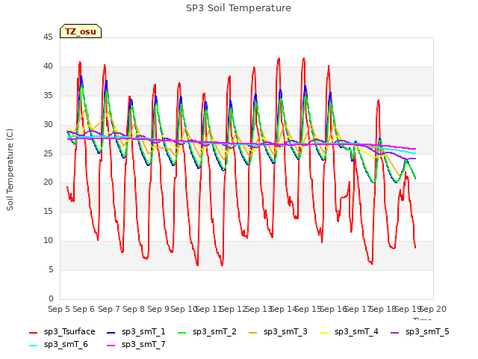Click the sp3_smT_1 blue legend swatch
This screenshot has height=359, width=478.
[111, 332]
